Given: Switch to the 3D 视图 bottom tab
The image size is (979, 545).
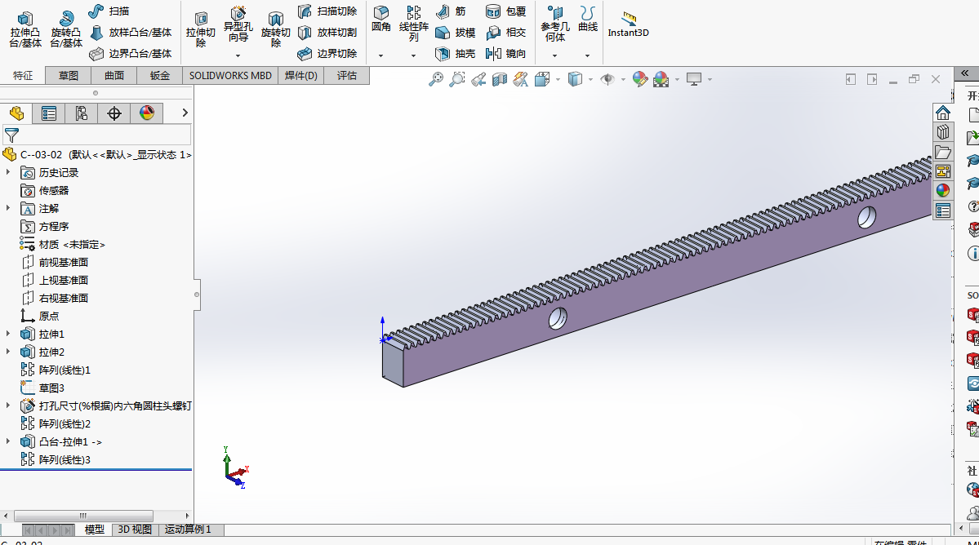Looking at the screenshot, I should (135, 529).
